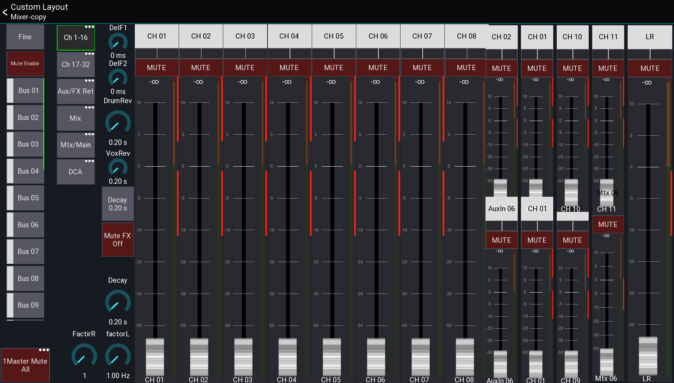Select Bus 04
Image resolution: width=674 pixels, height=383 pixels.
coord(25,171)
